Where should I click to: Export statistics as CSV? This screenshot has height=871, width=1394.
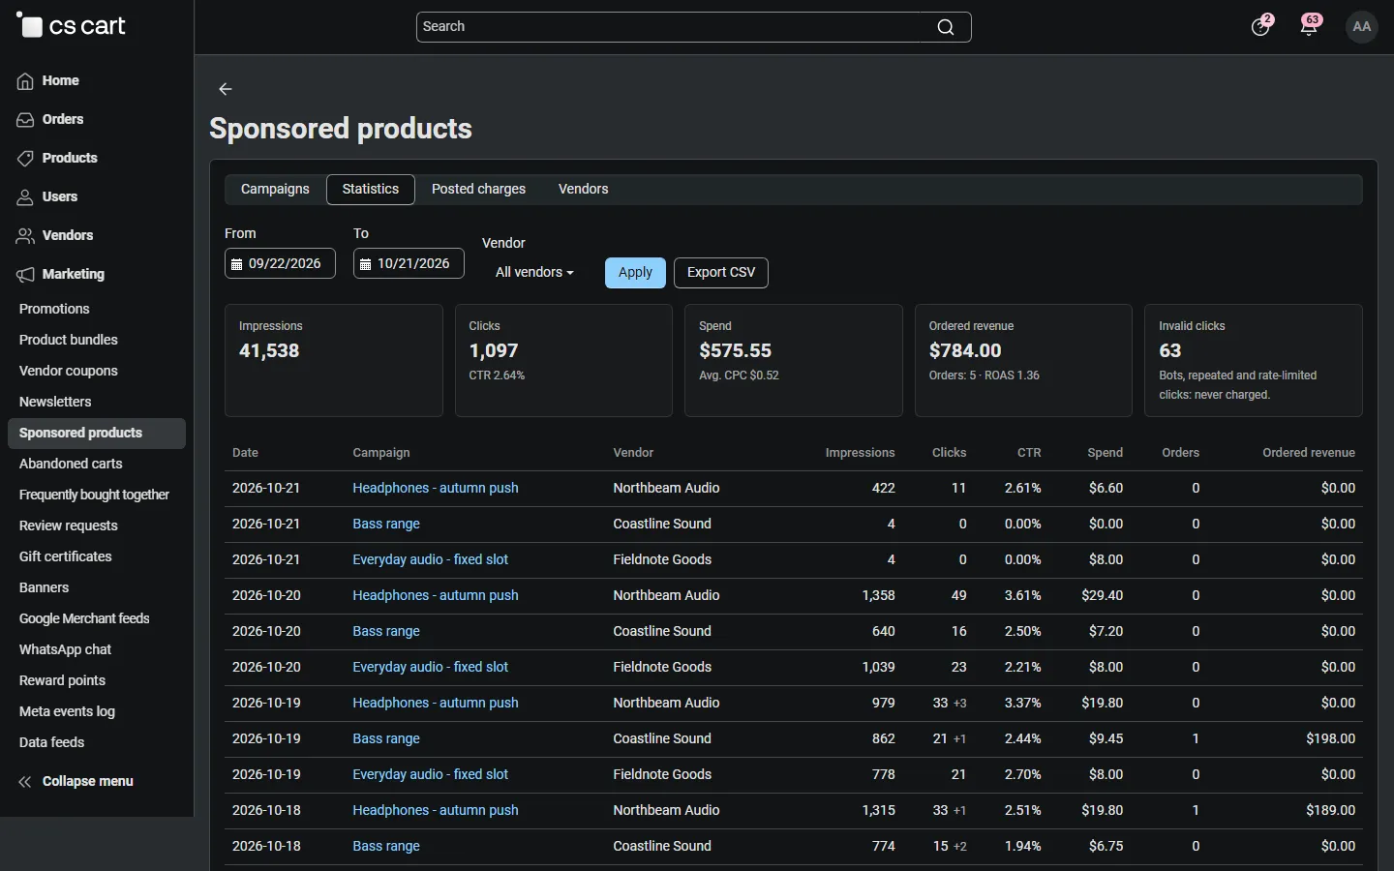pos(721,273)
